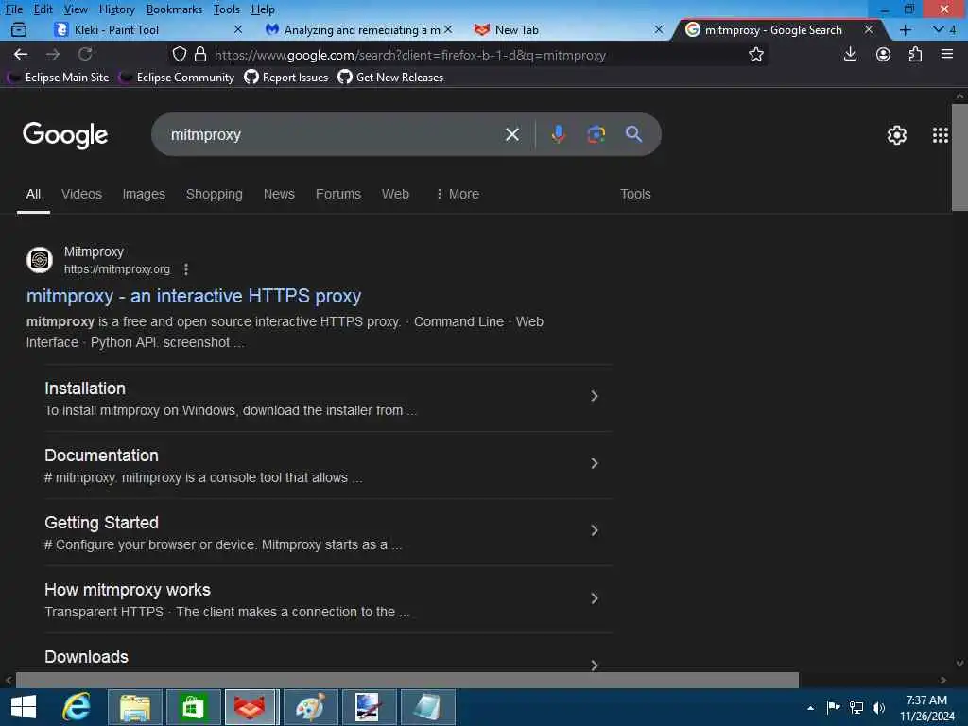Click the horizontal scrollbar thumb
This screenshot has width=968, height=726.
(406, 680)
